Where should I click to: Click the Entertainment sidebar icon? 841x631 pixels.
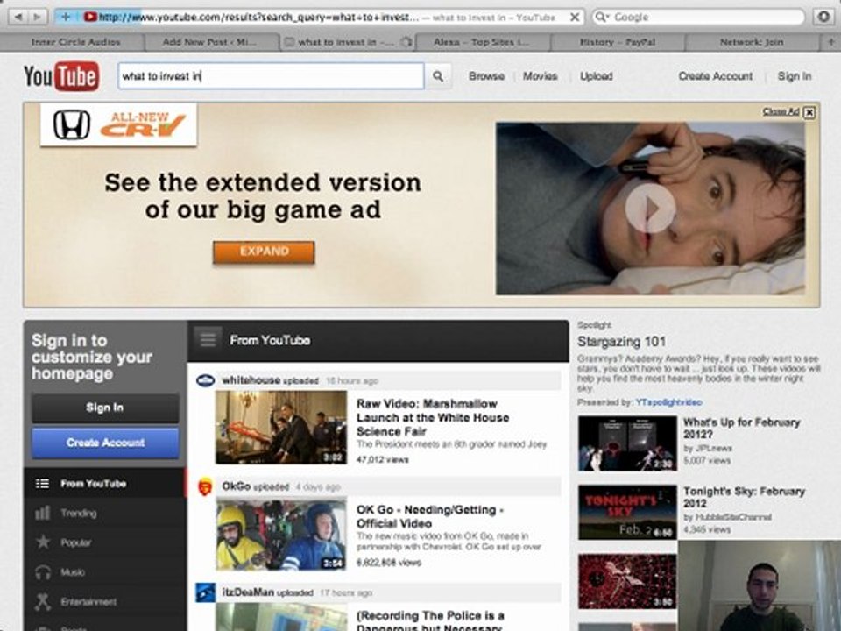43,601
